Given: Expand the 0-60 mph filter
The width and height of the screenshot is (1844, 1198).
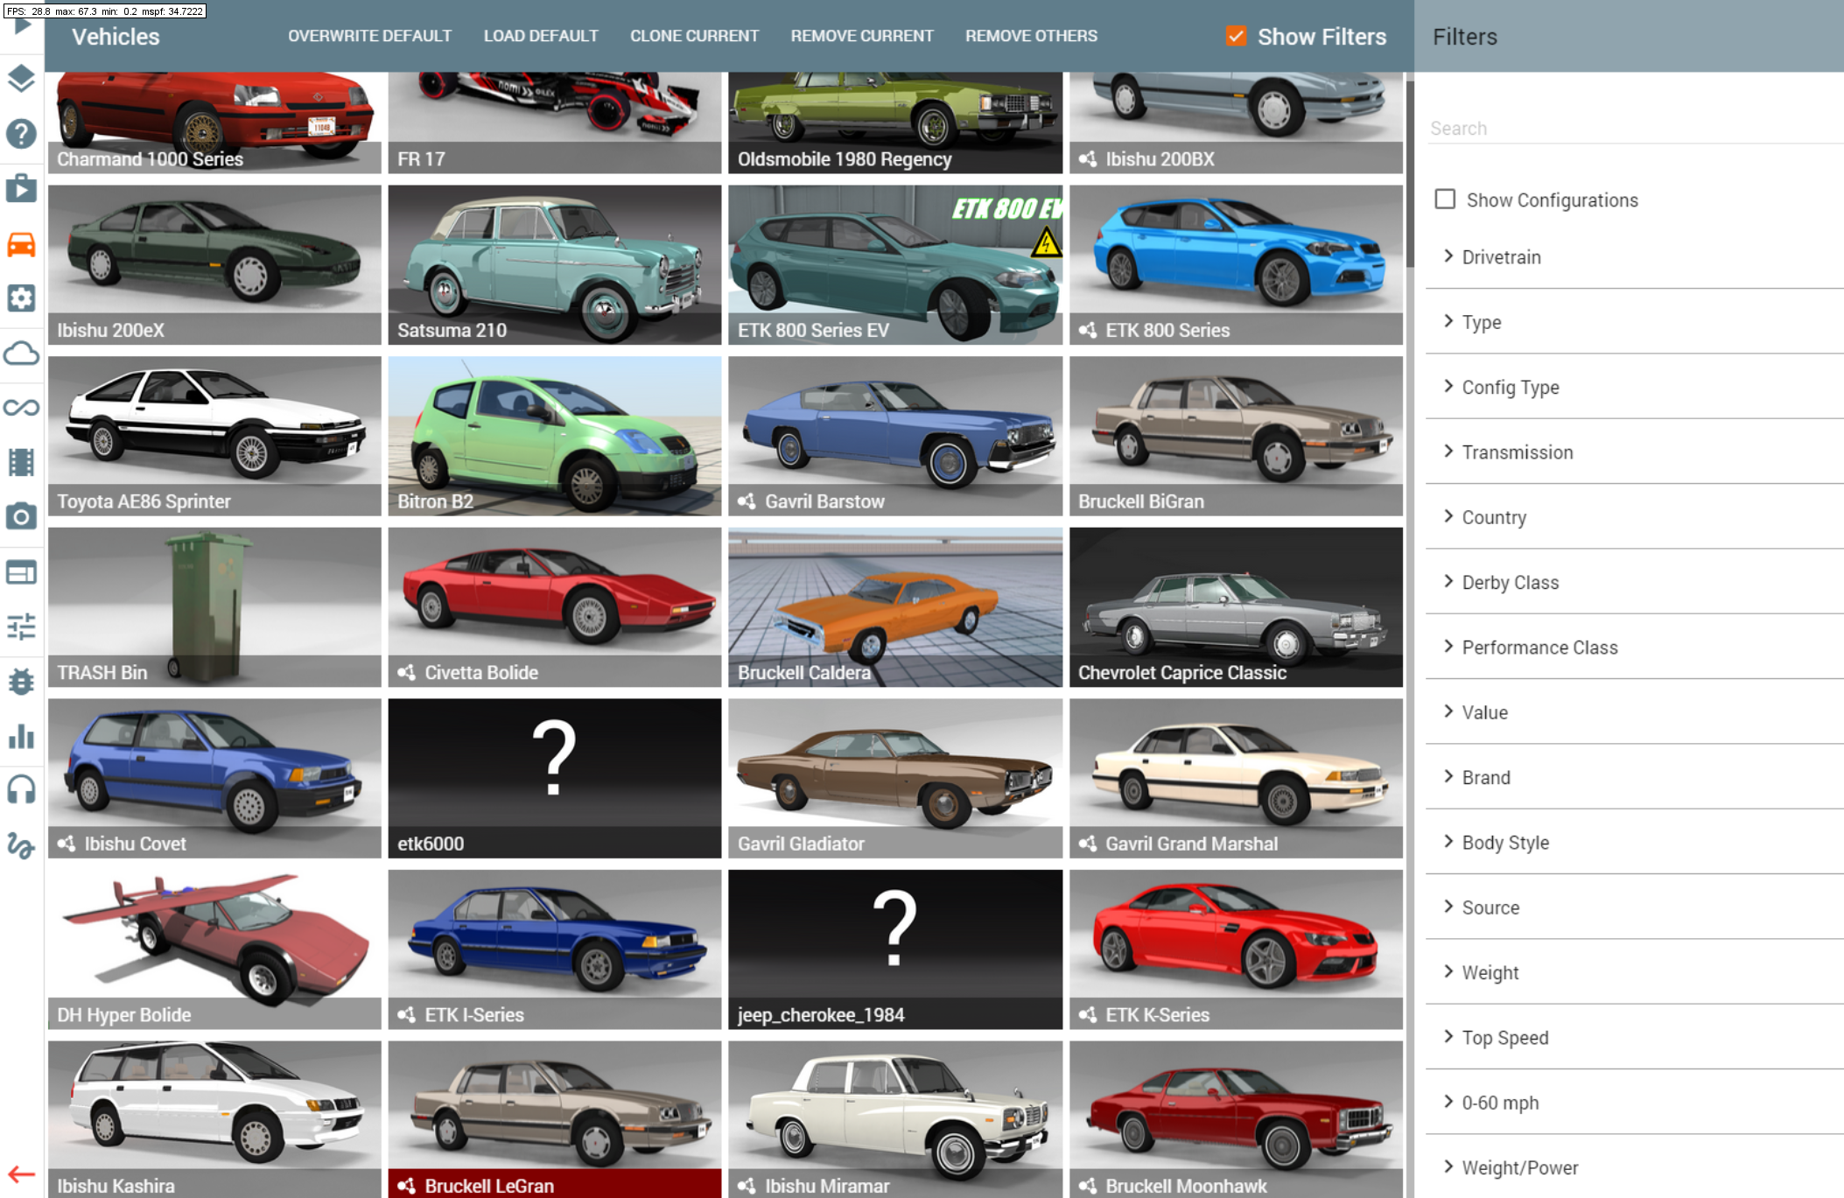Looking at the screenshot, I should pos(1634,1103).
